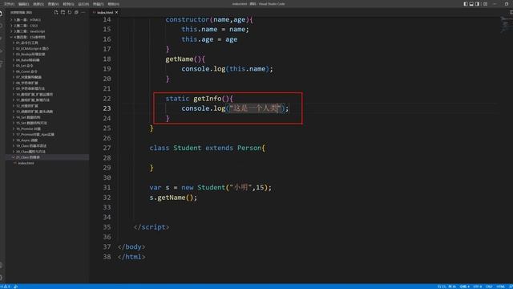Viewport: 513px width, 289px height.
Task: Collapse the chapter 4 ES6 folder
Action: pyautogui.click(x=46, y=37)
